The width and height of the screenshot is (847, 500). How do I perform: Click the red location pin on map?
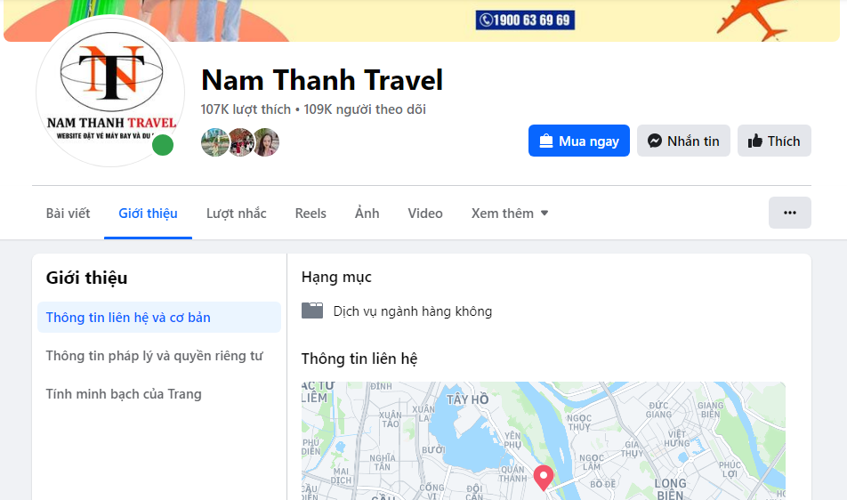tap(544, 478)
